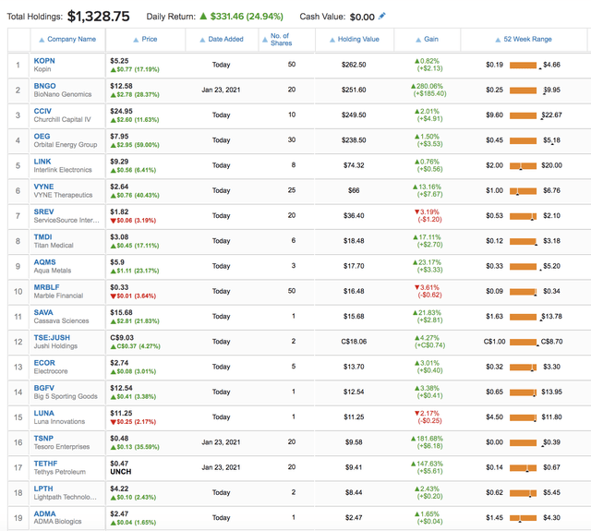Click SAVA 52-week high $13.78
Image resolution: width=591 pixels, height=531 pixels.
click(x=552, y=316)
